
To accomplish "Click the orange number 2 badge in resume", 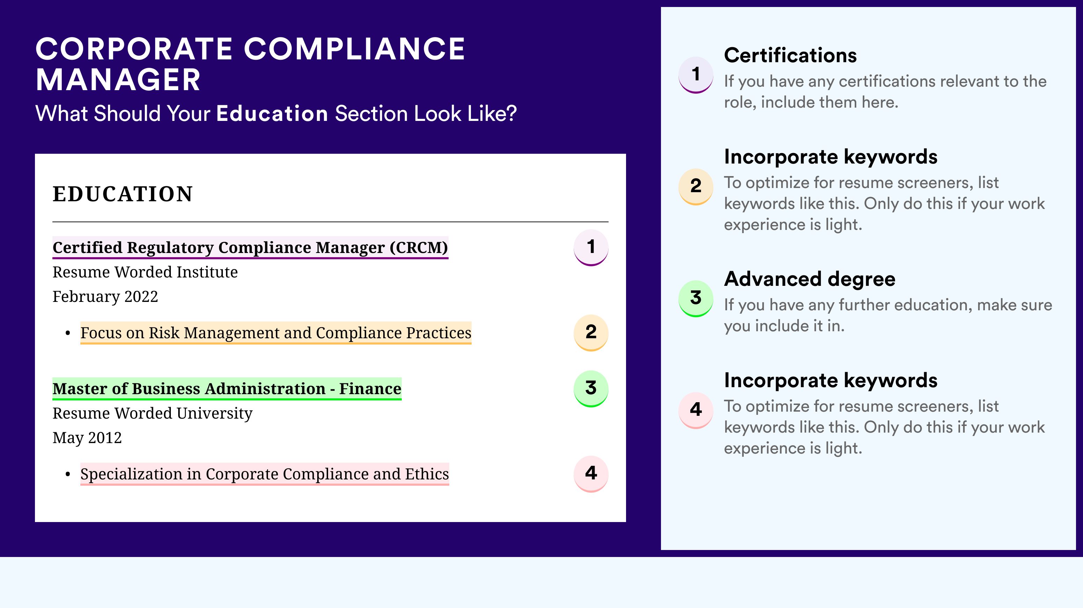I will [x=591, y=332].
